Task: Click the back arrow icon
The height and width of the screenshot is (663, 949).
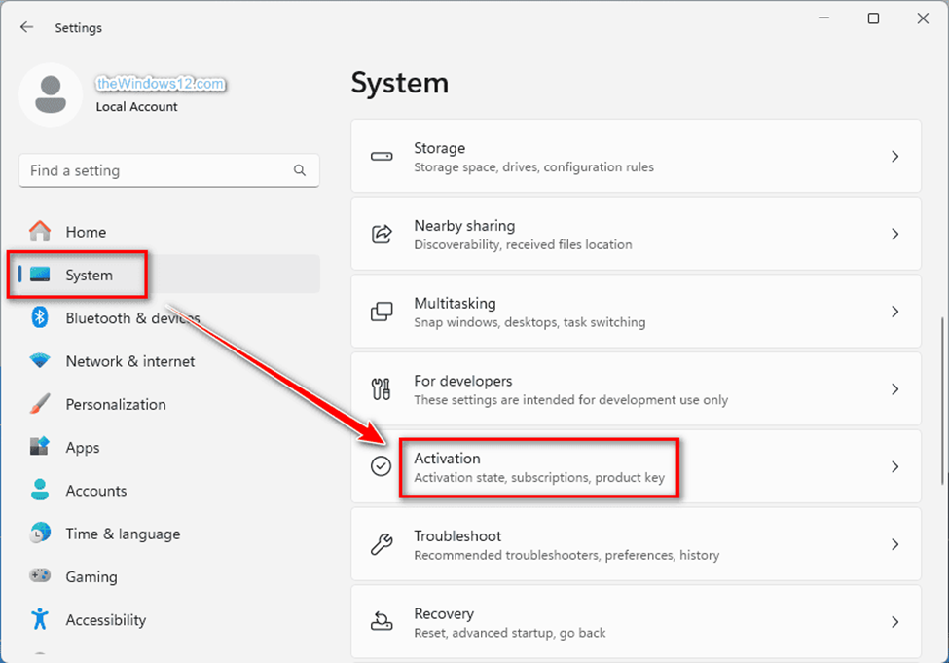Action: [26, 27]
